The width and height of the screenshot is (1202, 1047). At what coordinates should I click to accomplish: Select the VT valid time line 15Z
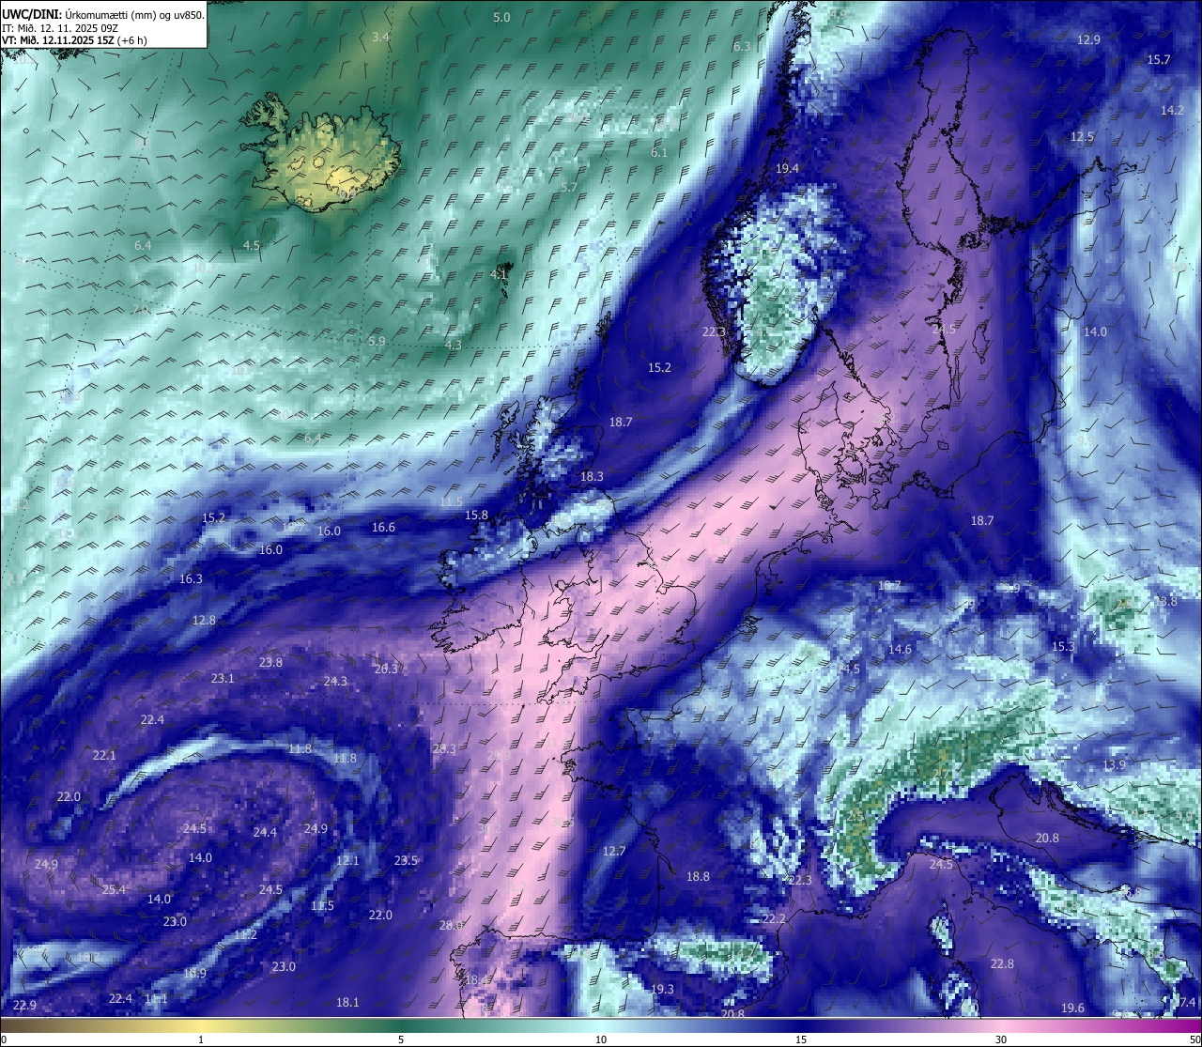click(x=74, y=40)
